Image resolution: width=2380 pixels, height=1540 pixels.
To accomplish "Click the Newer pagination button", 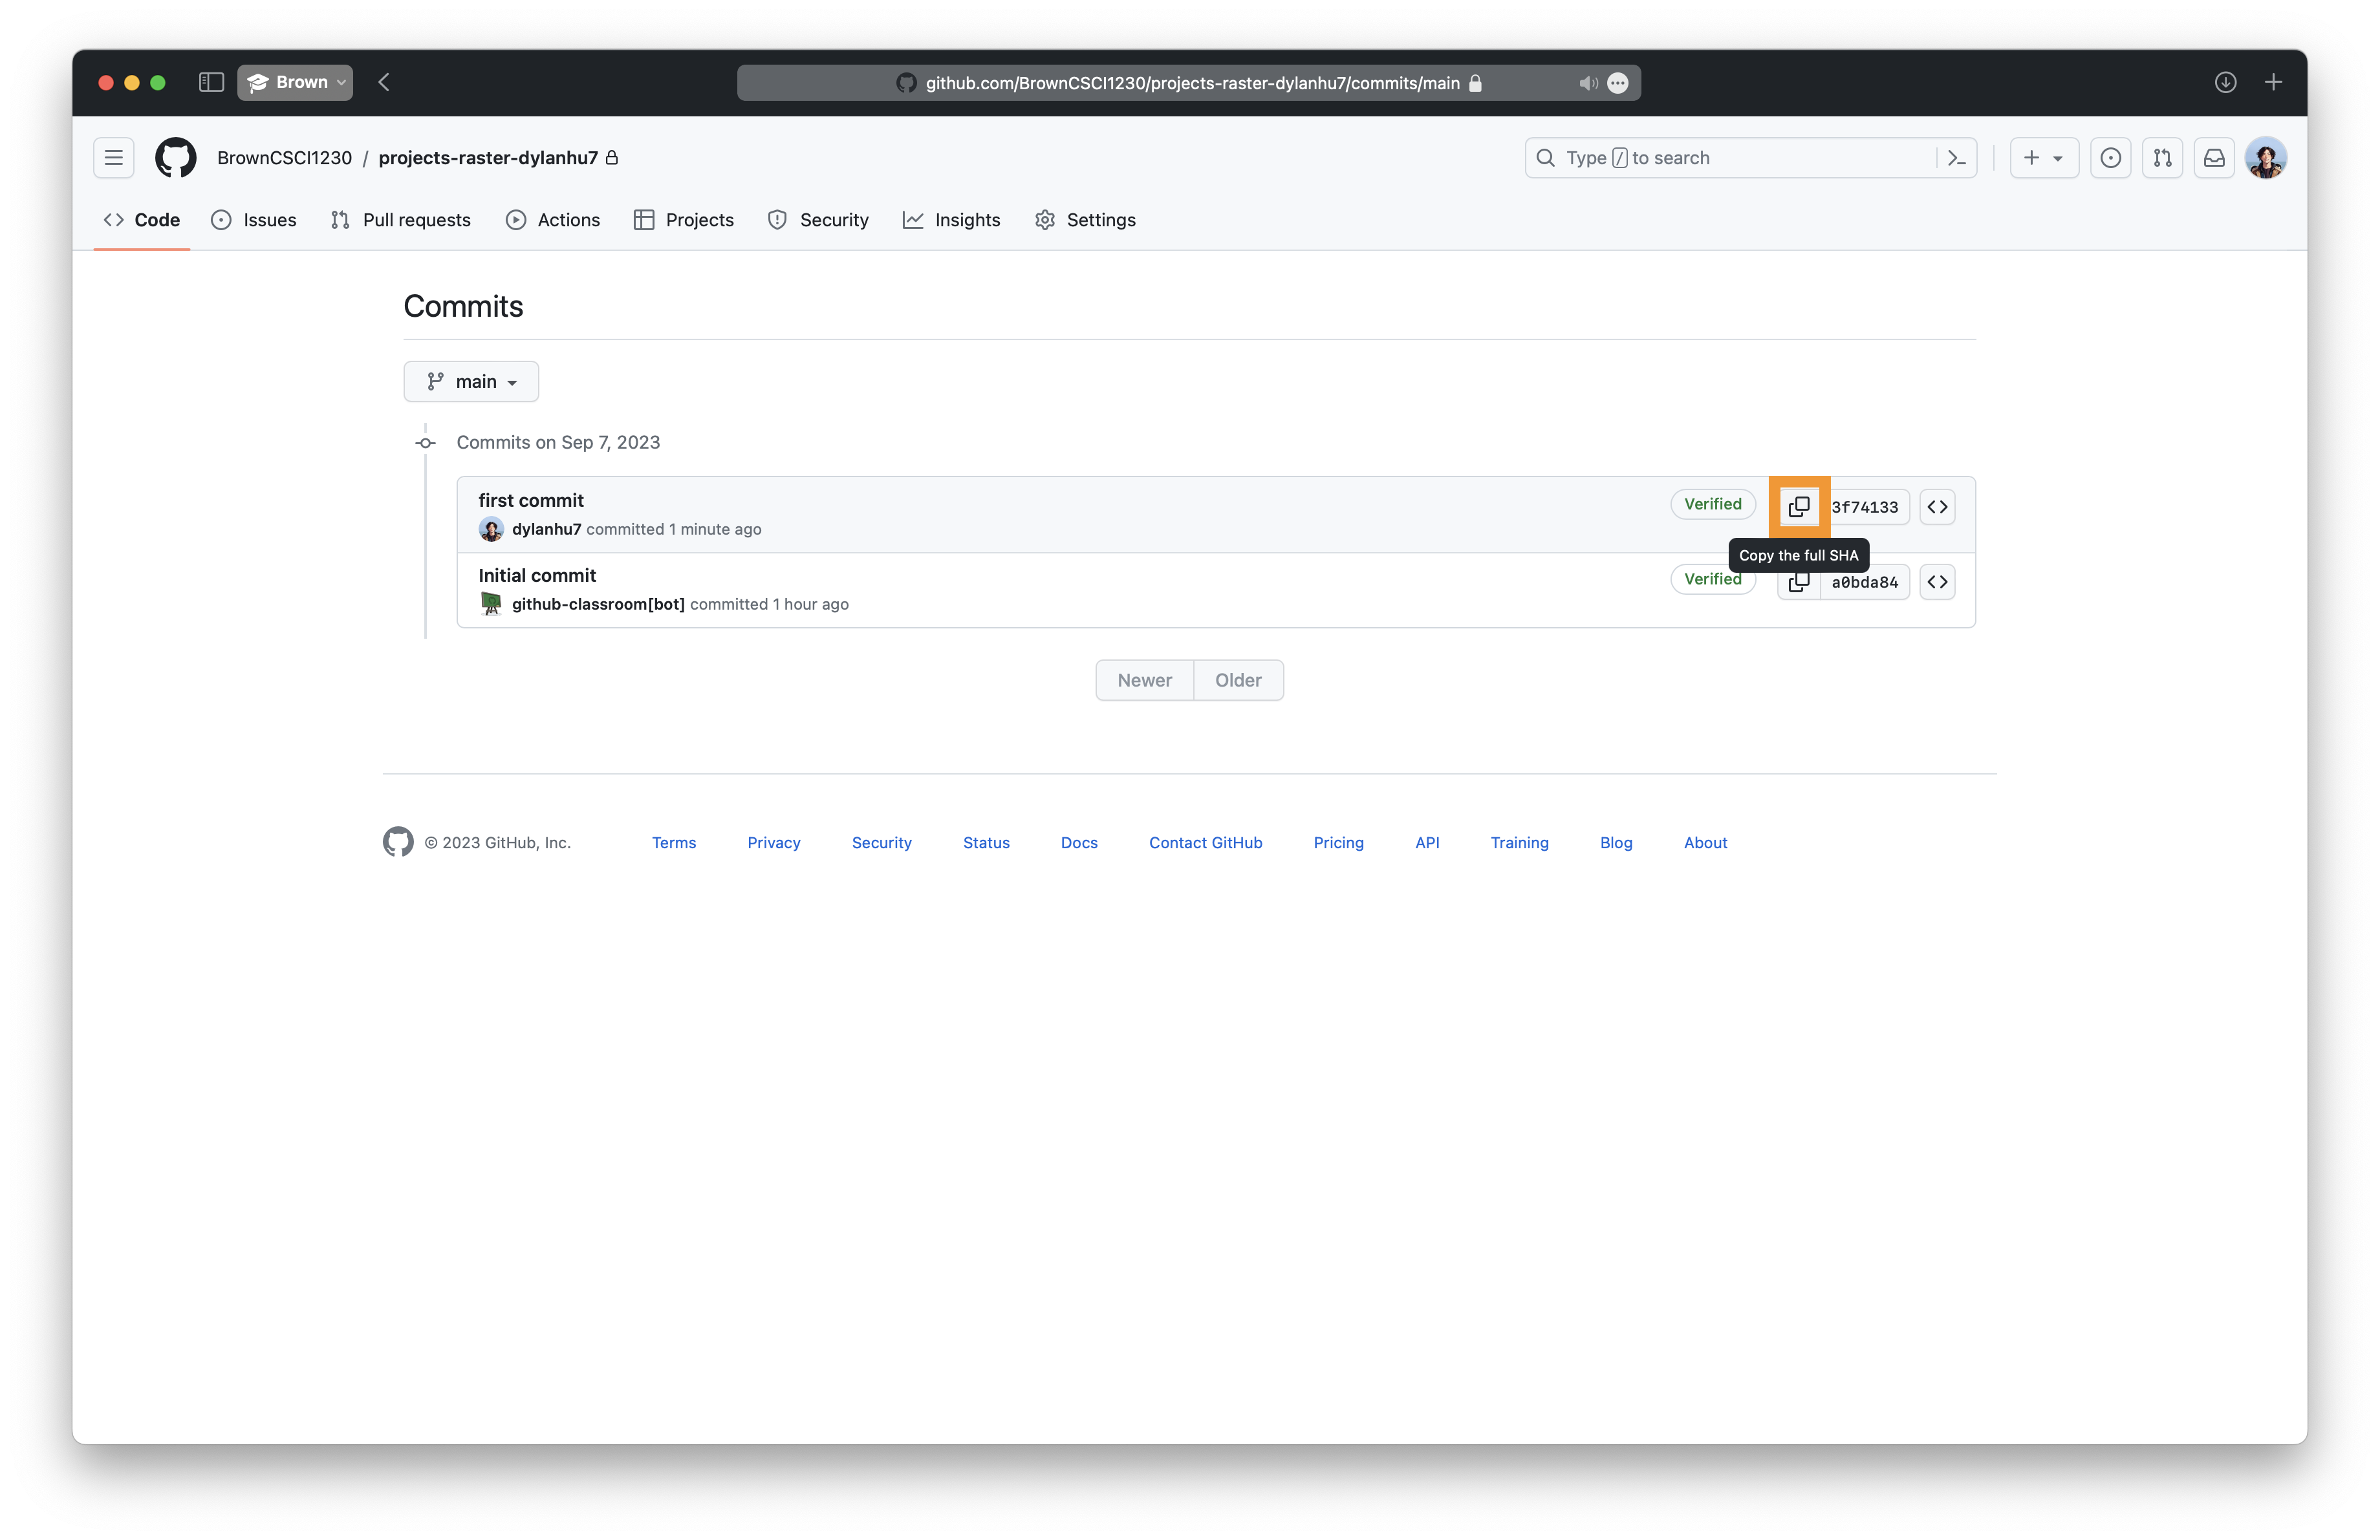I will tap(1144, 681).
